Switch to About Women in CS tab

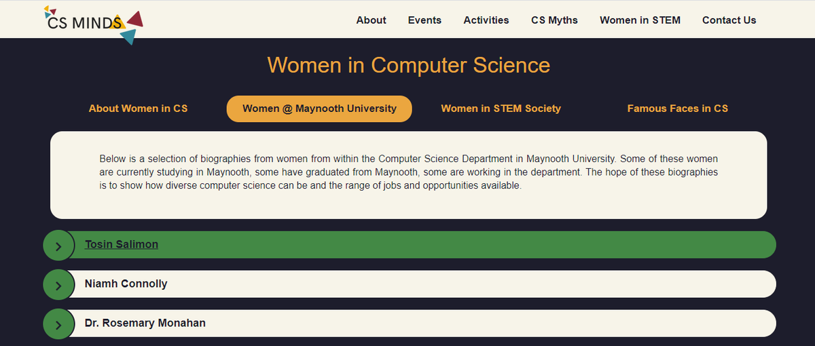tap(138, 109)
